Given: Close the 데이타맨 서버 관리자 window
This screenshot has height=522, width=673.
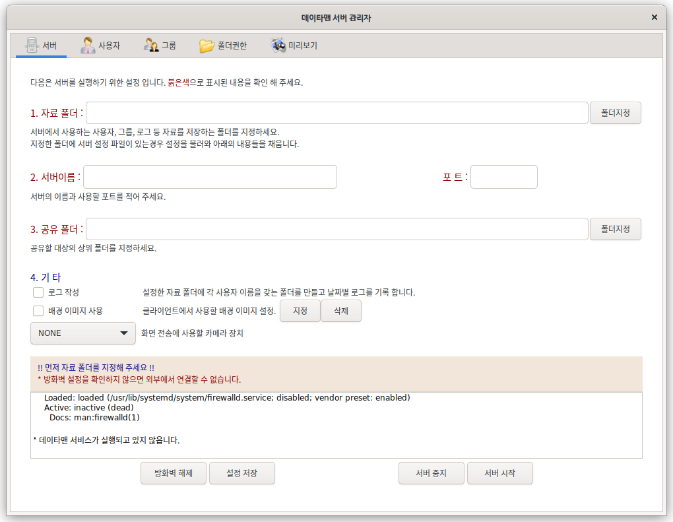Looking at the screenshot, I should coord(654,17).
